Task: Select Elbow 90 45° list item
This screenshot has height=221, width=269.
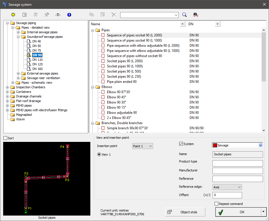Action: 116,97
